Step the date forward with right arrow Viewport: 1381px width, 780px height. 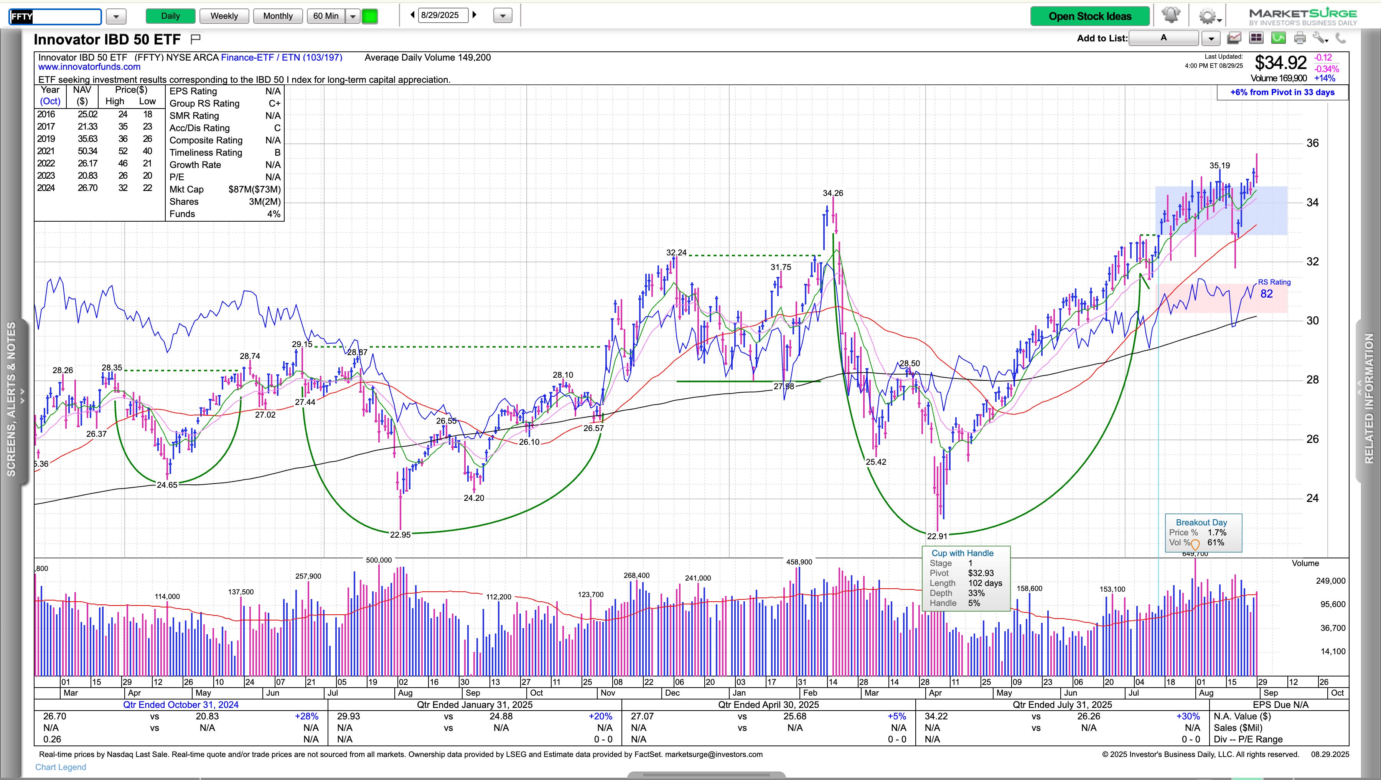pos(475,15)
